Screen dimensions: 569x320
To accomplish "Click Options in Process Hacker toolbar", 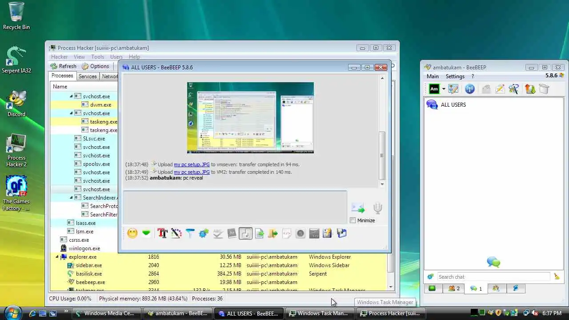I will pos(95,66).
